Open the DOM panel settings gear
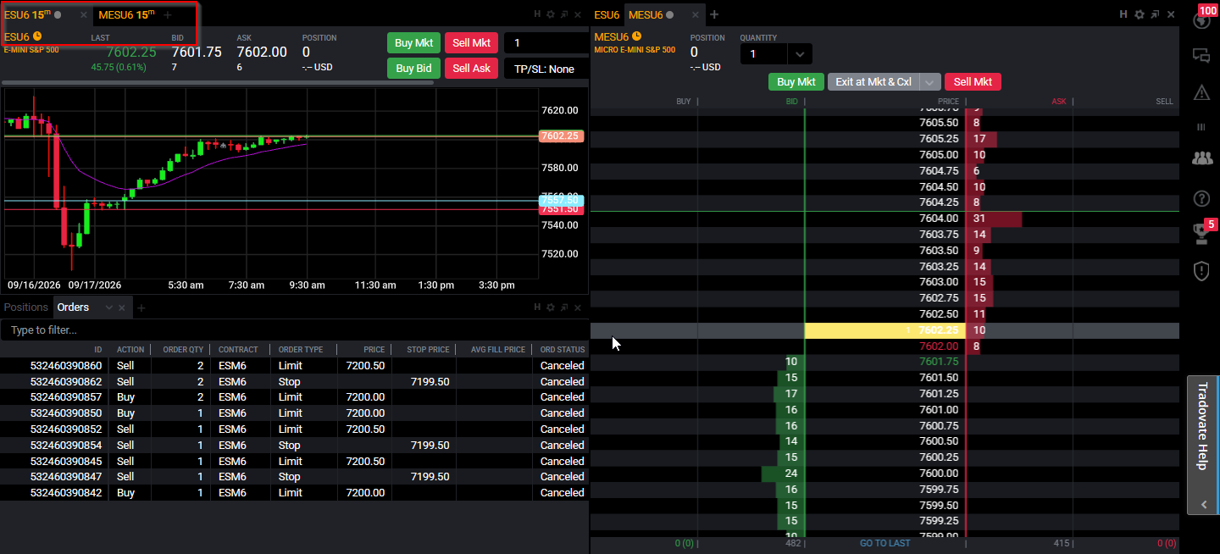 (x=1140, y=14)
